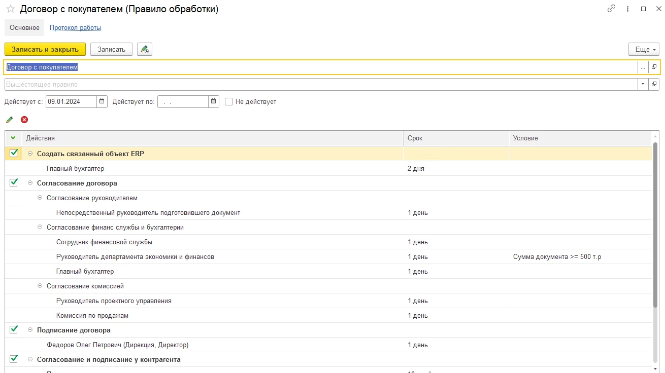The width and height of the screenshot is (665, 373).
Task: Switch to Протокол работы tab
Action: point(75,28)
